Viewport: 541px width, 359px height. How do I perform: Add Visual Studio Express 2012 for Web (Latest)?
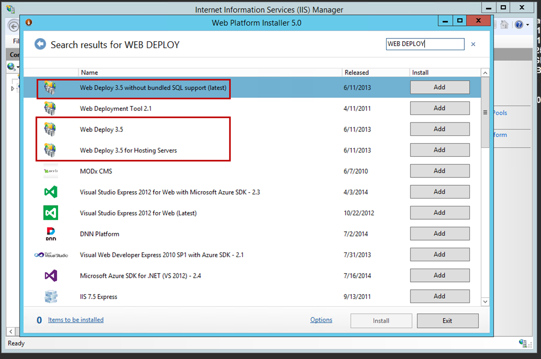pos(440,213)
